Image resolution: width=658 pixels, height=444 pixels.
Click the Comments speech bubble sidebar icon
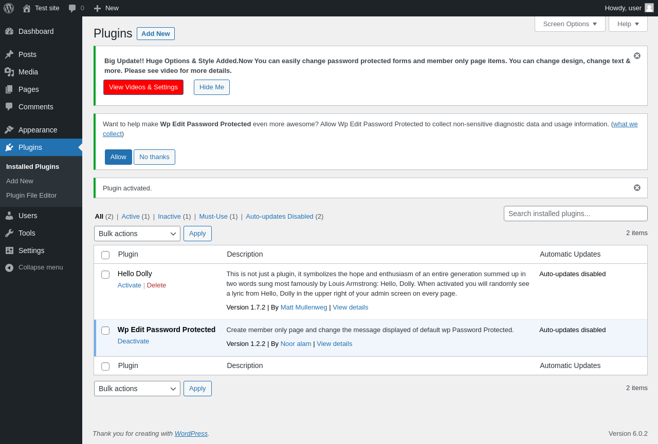(9, 107)
